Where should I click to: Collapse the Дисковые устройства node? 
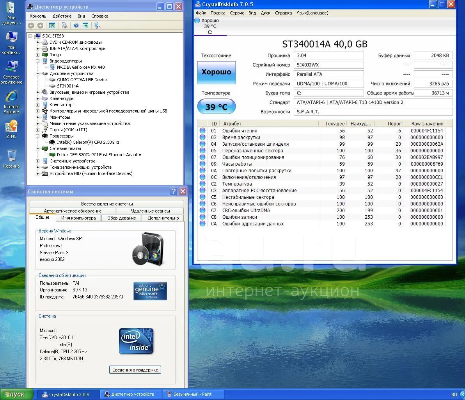(x=38, y=73)
